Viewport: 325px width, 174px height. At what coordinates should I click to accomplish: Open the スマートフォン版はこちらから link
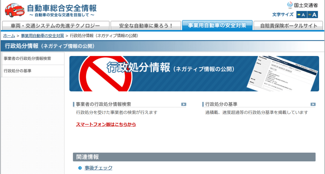[106, 124]
